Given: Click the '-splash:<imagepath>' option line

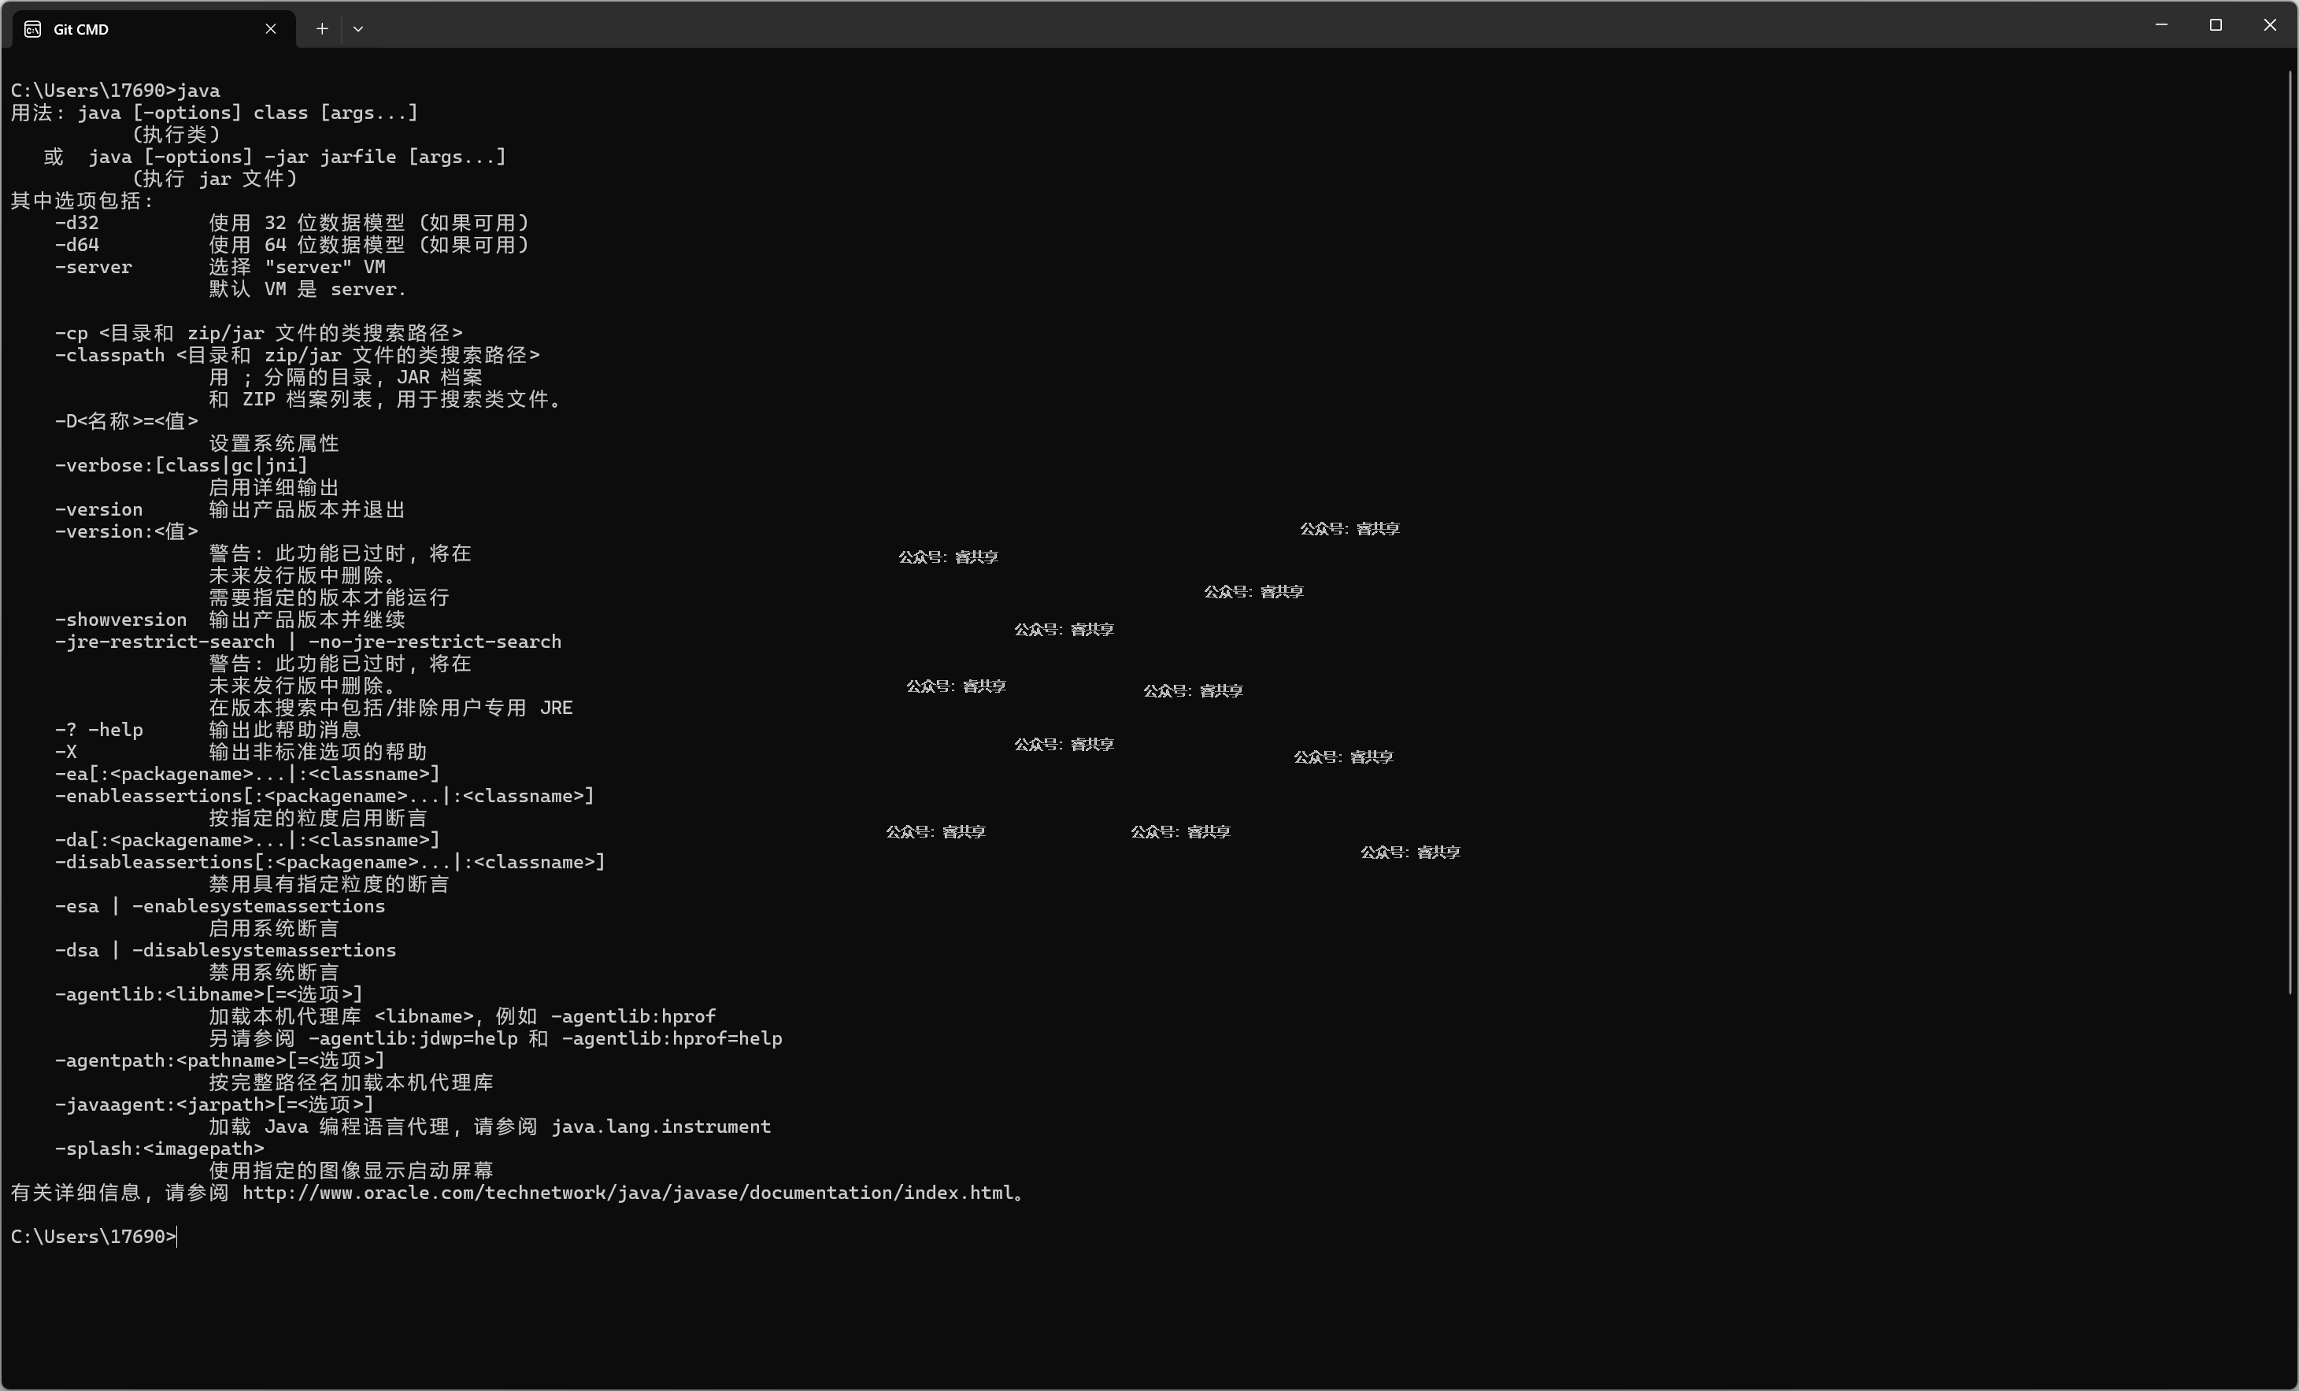Looking at the screenshot, I should pyautogui.click(x=160, y=1149).
